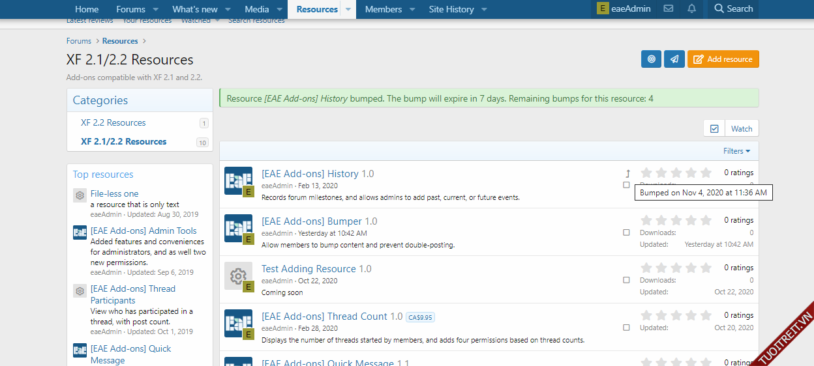Open the Site History nav item

(x=451, y=9)
